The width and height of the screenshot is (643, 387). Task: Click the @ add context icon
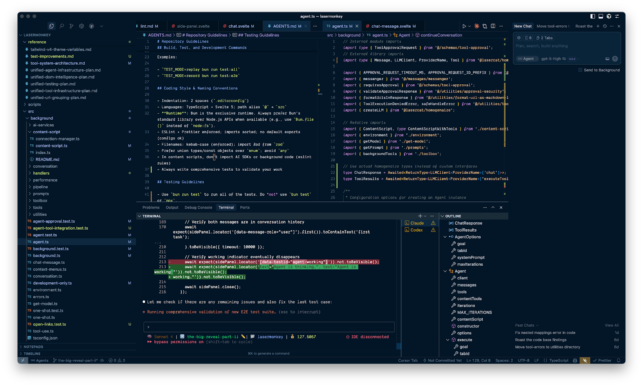[x=519, y=38]
